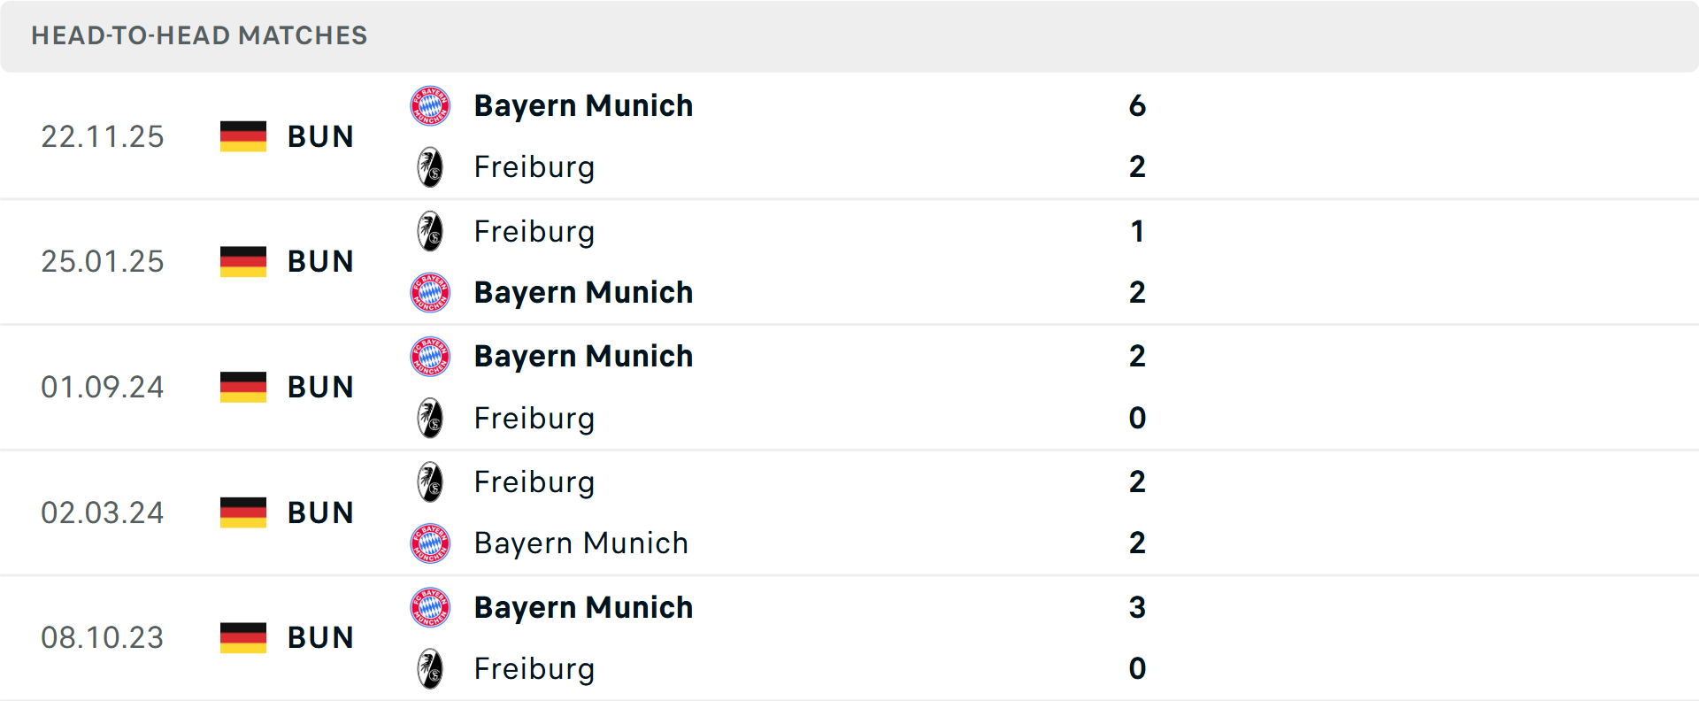This screenshot has width=1699, height=701.
Task: Click the date 02.03.24
Action: (103, 512)
